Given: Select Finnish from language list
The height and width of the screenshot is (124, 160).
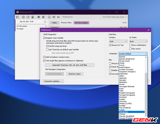Looking at the screenshot, I should point(132,63).
